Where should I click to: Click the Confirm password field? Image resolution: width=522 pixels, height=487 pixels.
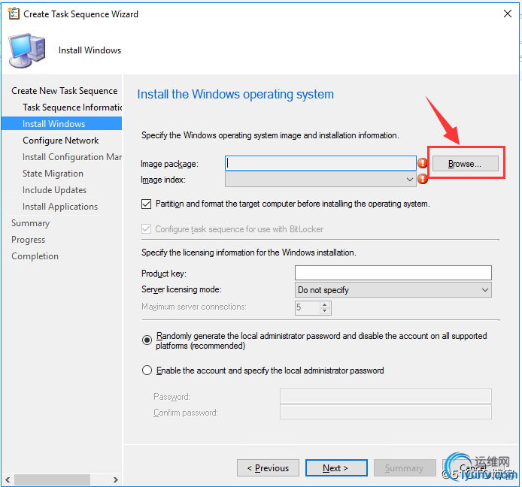click(386, 412)
